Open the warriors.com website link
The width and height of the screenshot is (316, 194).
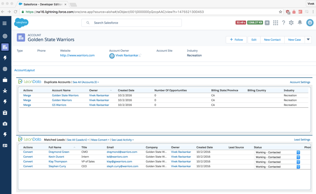77,55
